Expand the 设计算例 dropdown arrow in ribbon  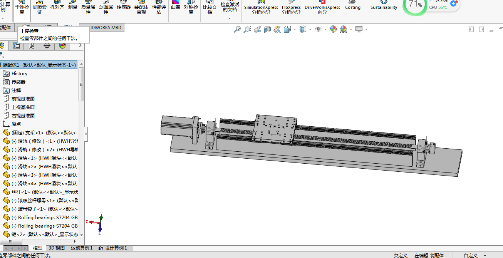click(3, 18)
